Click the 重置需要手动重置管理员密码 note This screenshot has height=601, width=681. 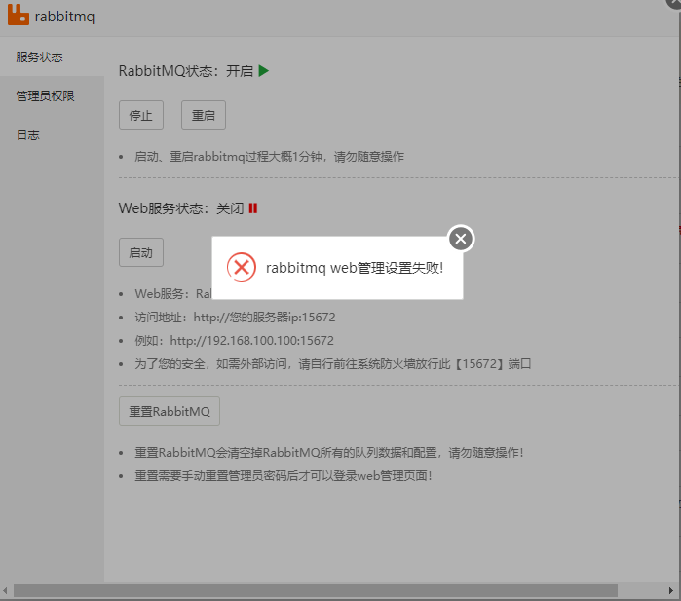pyautogui.click(x=284, y=476)
